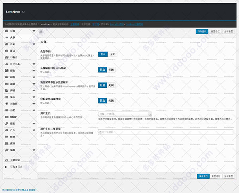Click the top 保存更改 button
The height and width of the screenshot is (193, 239).
[202, 32]
